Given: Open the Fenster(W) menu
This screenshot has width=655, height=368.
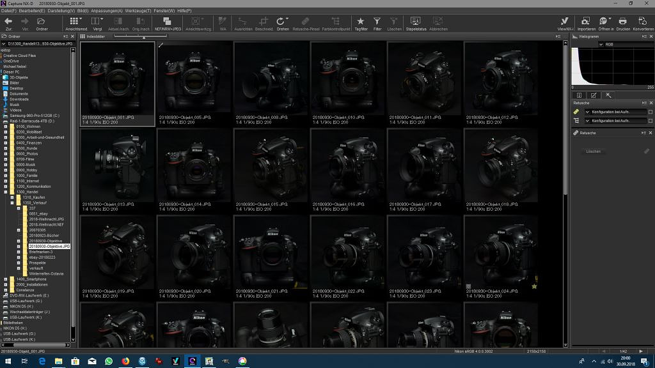Looking at the screenshot, I should 164,10.
